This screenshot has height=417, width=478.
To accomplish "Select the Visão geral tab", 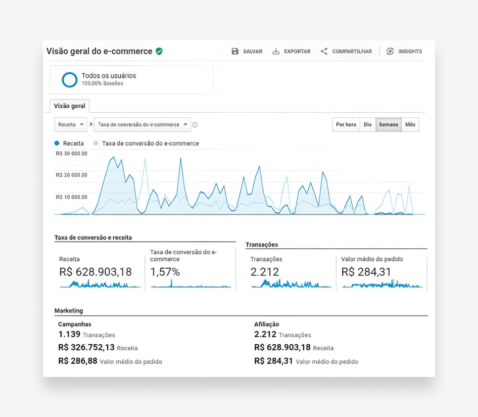I will point(69,106).
